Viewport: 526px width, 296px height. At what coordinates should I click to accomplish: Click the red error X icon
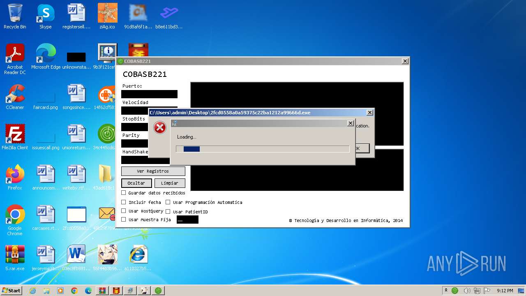(x=160, y=127)
